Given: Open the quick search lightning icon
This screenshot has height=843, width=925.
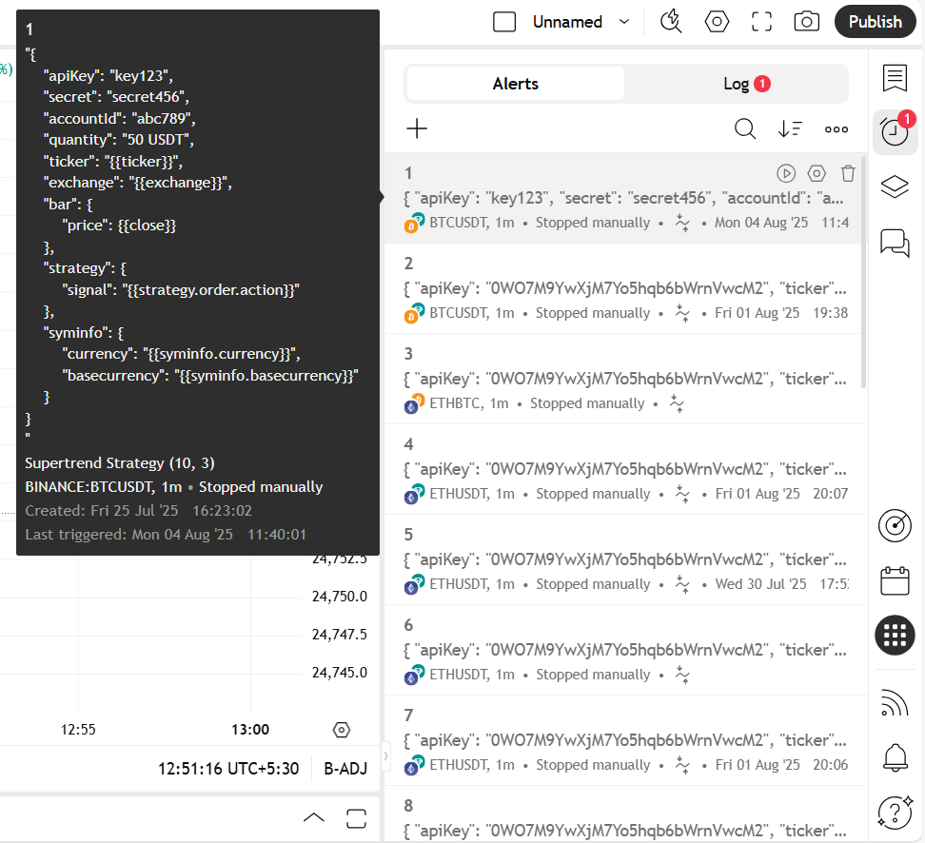Looking at the screenshot, I should click(671, 22).
